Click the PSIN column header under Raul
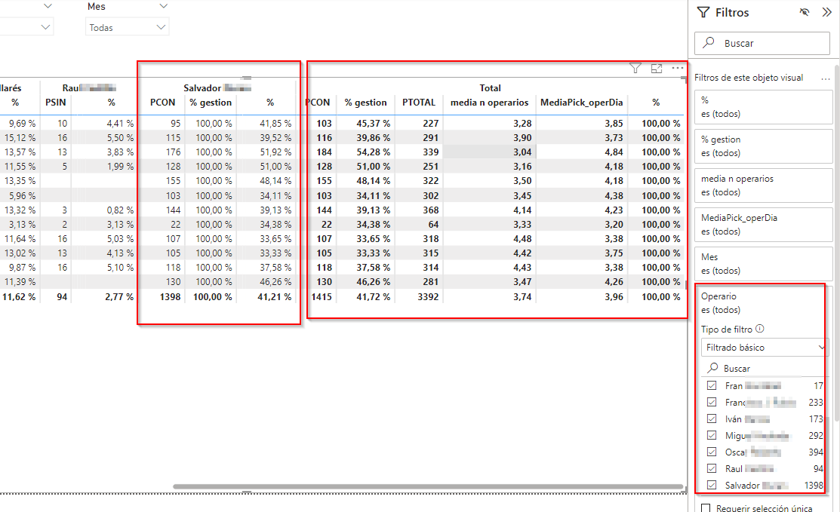 [56, 103]
